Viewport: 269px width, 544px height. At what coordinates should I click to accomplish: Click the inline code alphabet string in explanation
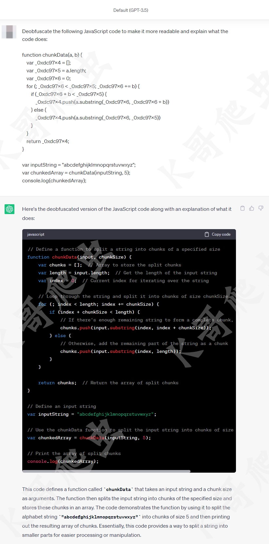coord(100,517)
